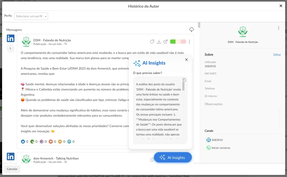Image resolution: width=287 pixels, height=177 pixels.
Task: Click the messages list scrollbar
Action: [199, 25]
